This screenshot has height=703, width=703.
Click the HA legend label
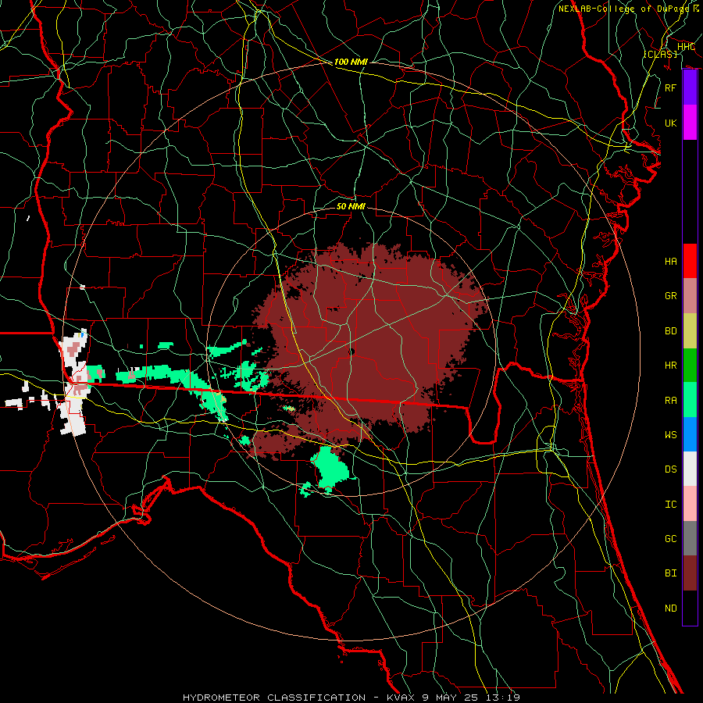(671, 262)
